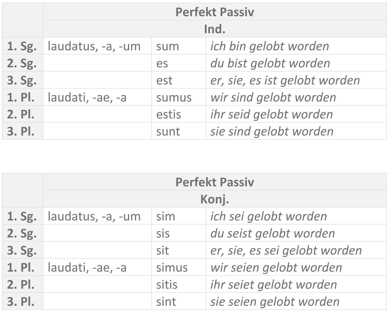Click the 'simus' verb form
This screenshot has width=388, height=311.
coord(172,267)
